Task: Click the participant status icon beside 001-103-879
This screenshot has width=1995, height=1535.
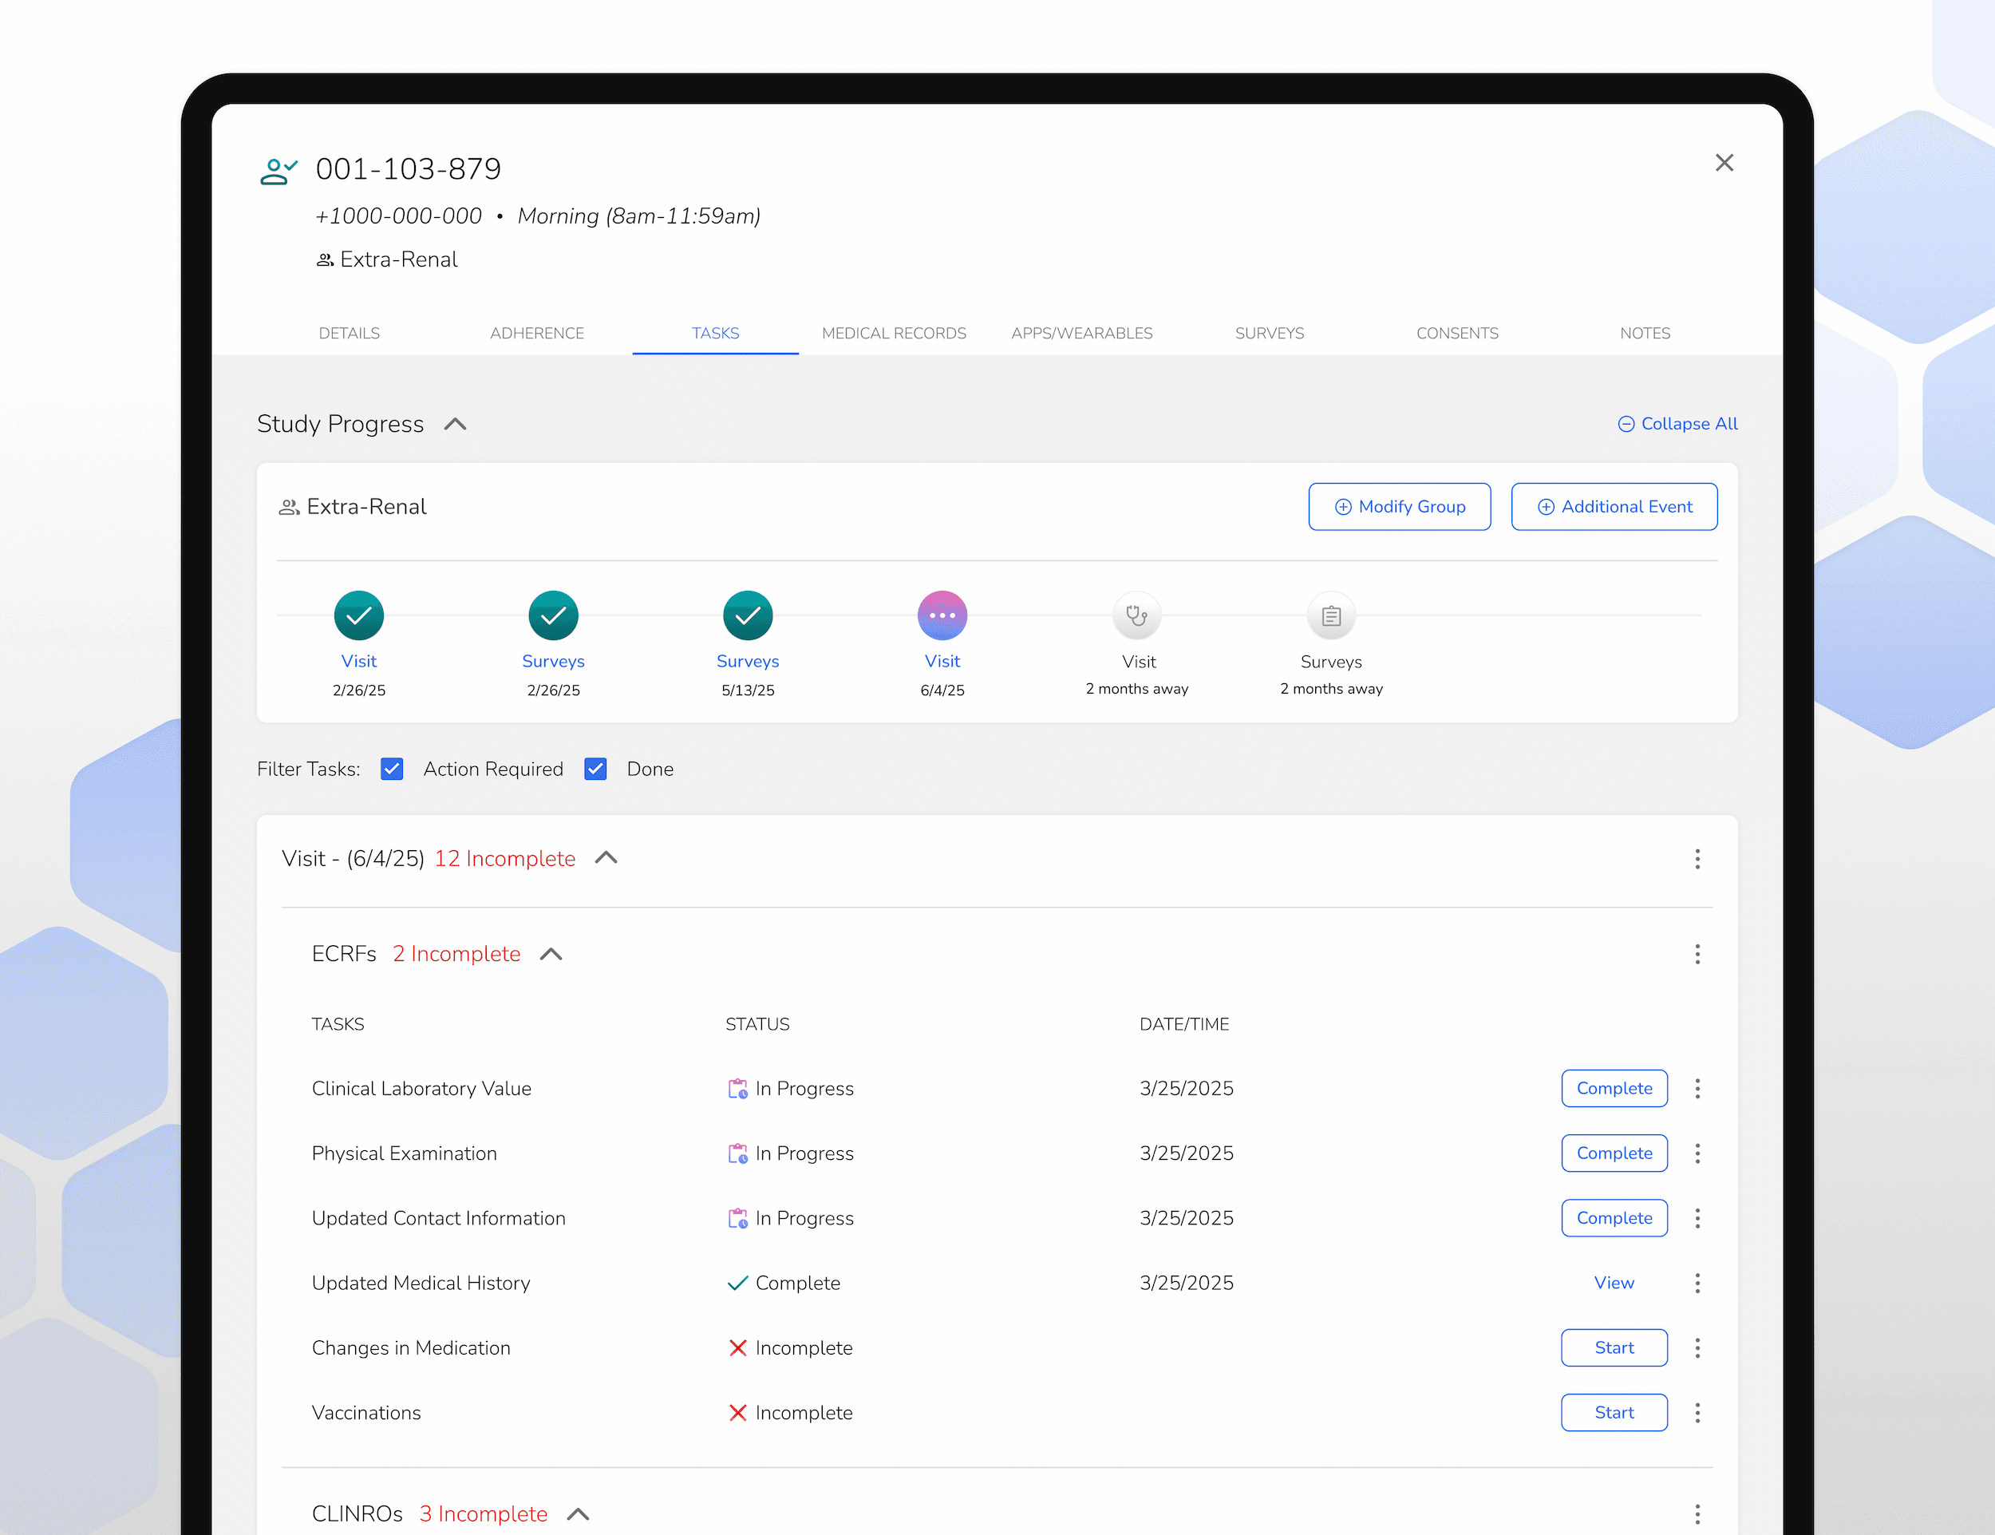Action: 278,170
